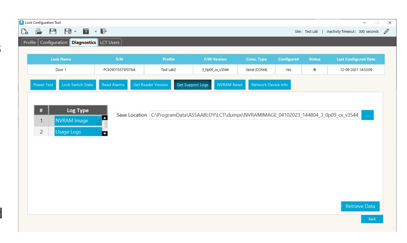Open the Save As dropdown arrow
This screenshot has width=407, height=243.
pos(75,32)
